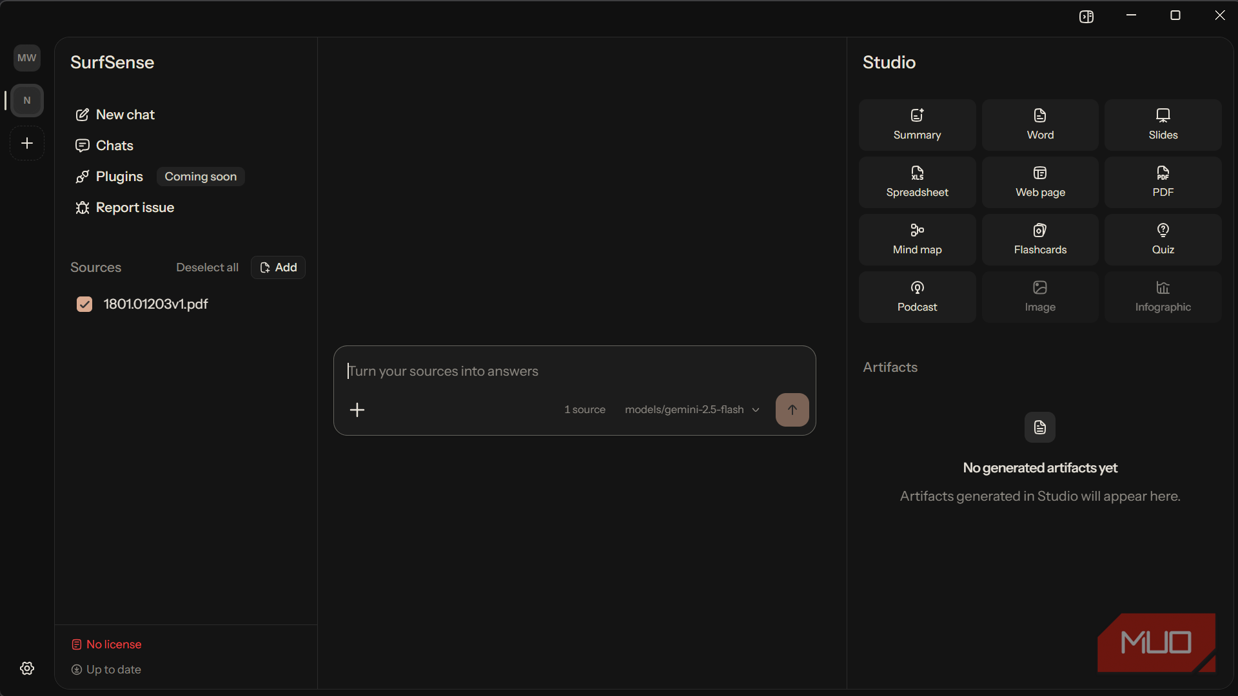The height and width of the screenshot is (696, 1238).
Task: Click Deselect all sources
Action: (x=208, y=267)
